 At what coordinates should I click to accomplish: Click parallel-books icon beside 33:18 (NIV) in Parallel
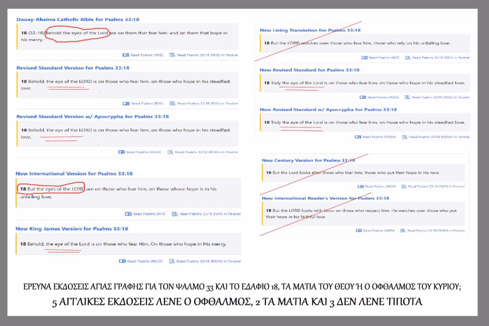tap(175, 214)
